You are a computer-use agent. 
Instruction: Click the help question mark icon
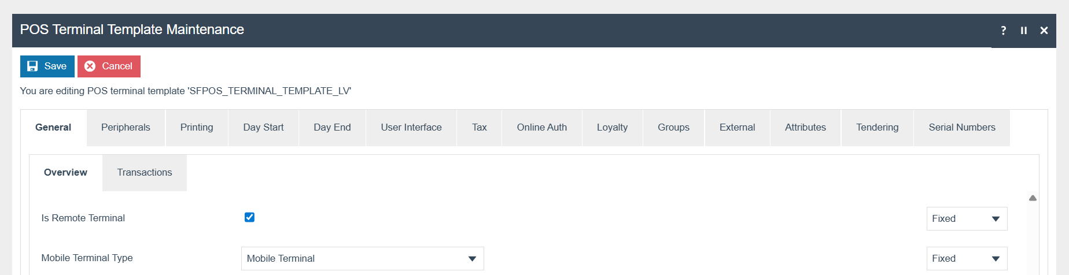point(1004,31)
